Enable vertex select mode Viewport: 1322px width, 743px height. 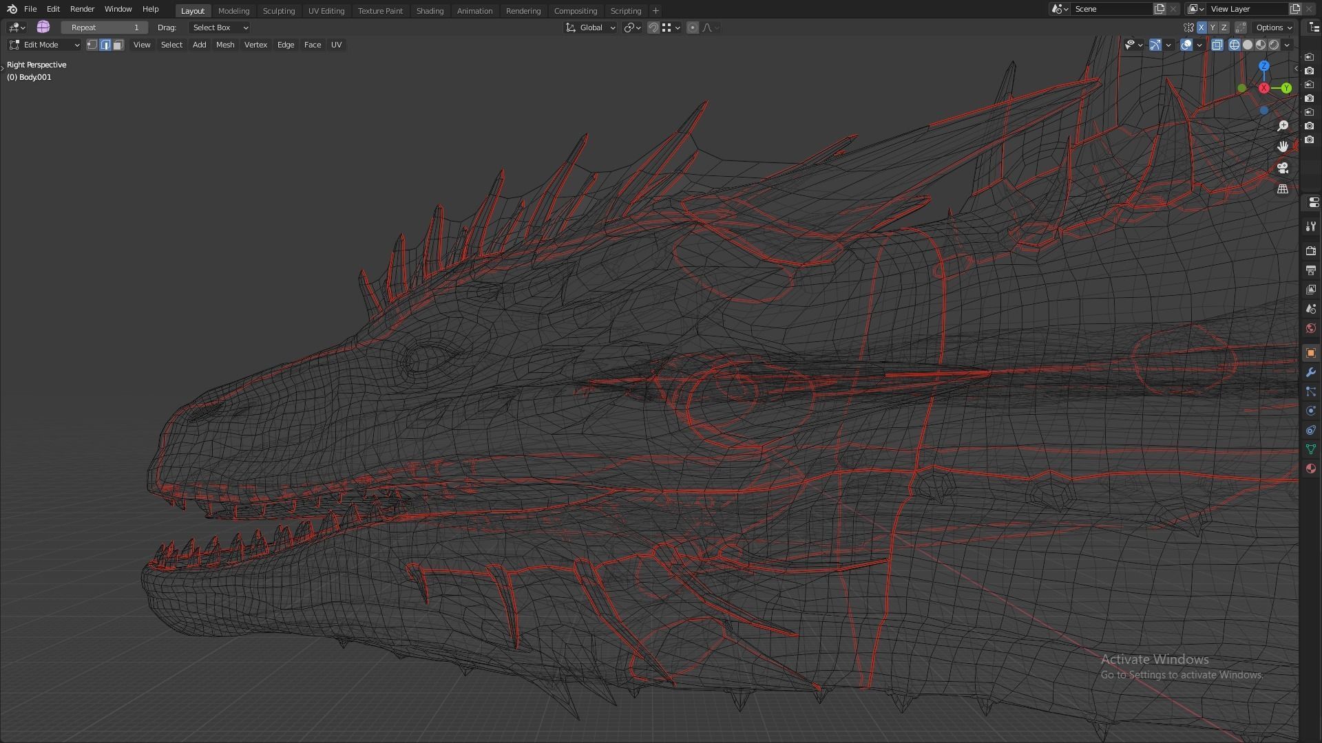tap(92, 45)
